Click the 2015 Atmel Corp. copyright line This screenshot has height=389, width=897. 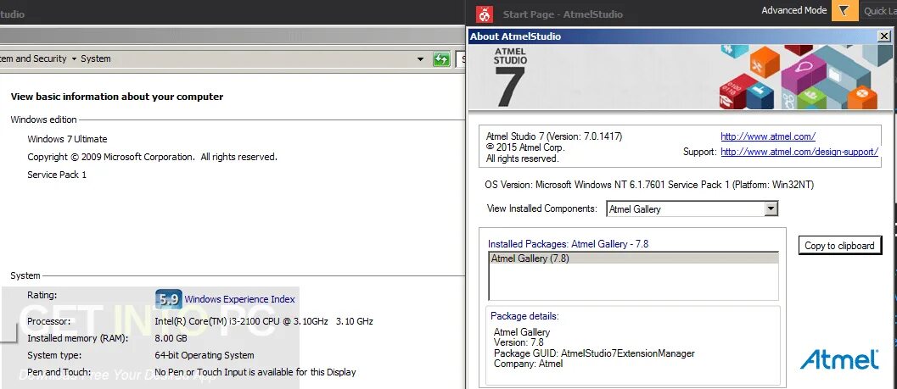tap(525, 147)
